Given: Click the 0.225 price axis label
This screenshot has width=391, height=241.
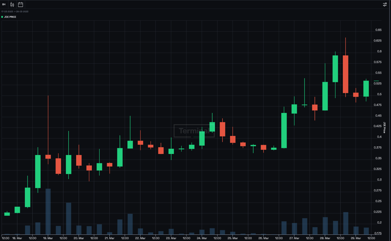Looking at the screenshot, I should click(x=378, y=212).
